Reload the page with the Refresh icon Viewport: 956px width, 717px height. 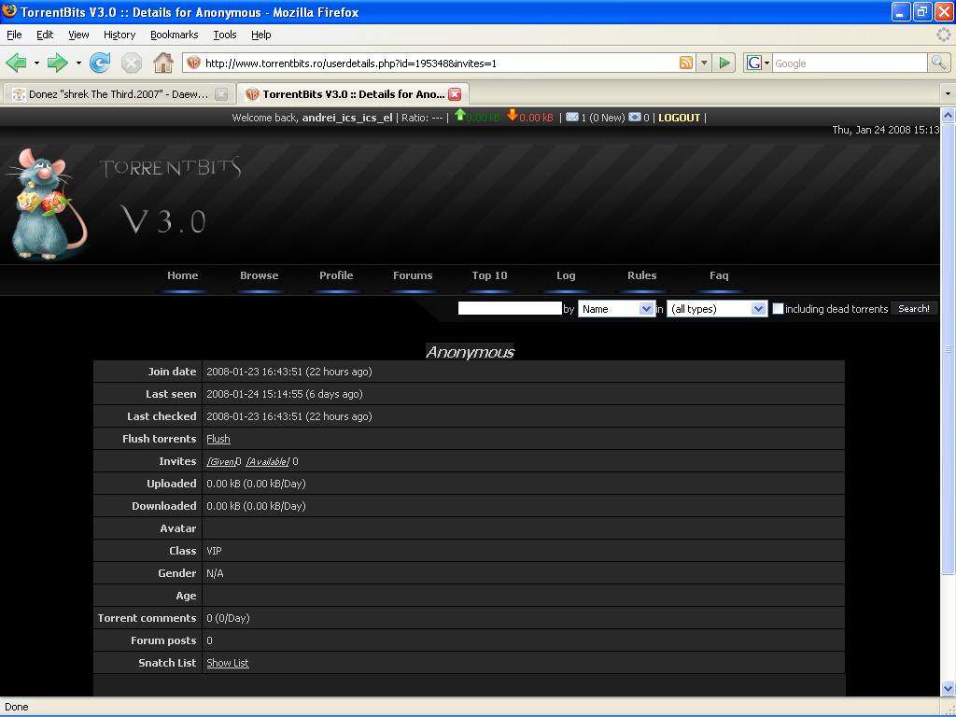pyautogui.click(x=99, y=63)
